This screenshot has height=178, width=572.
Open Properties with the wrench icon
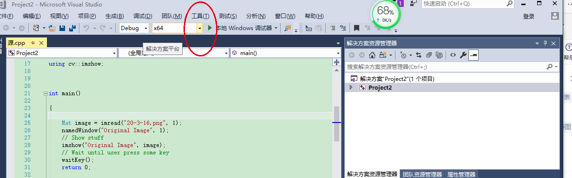point(463,55)
